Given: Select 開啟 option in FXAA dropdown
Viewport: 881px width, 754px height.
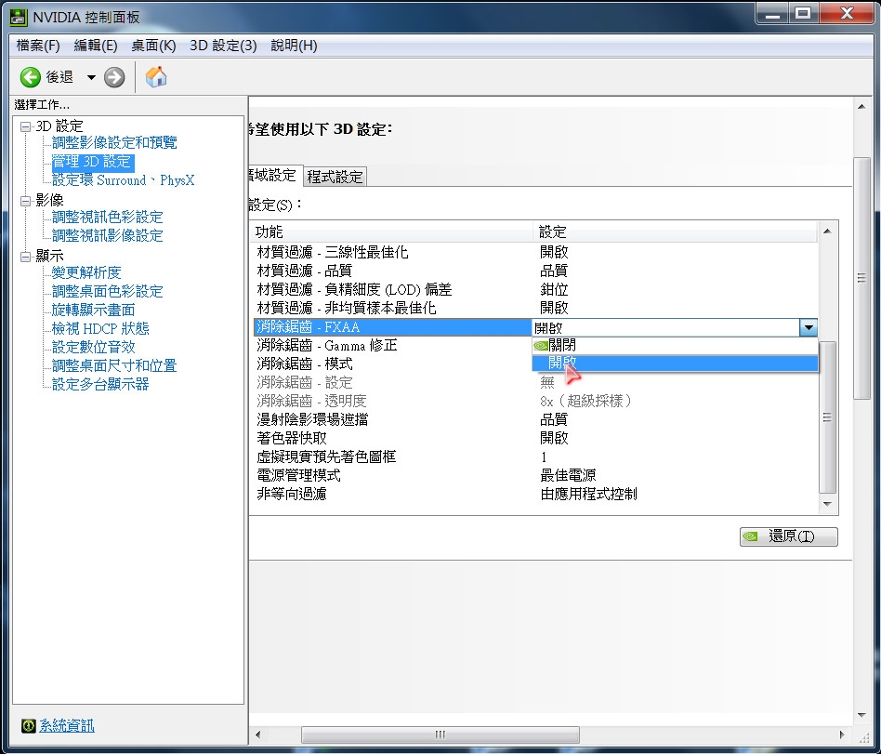Looking at the screenshot, I should 675,364.
